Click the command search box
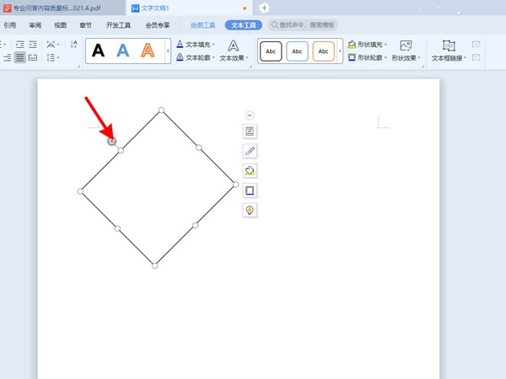The width and height of the screenshot is (506, 379). point(304,25)
